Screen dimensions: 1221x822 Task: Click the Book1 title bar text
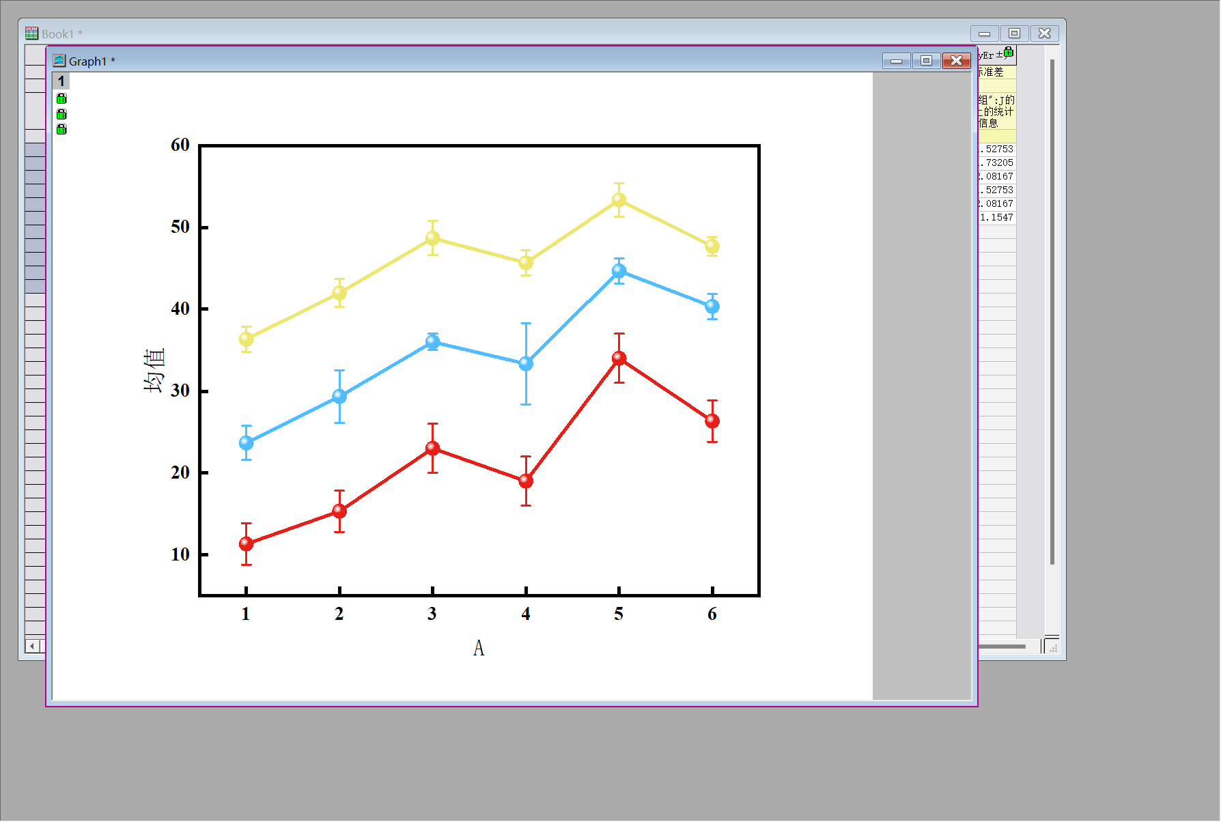(x=62, y=34)
